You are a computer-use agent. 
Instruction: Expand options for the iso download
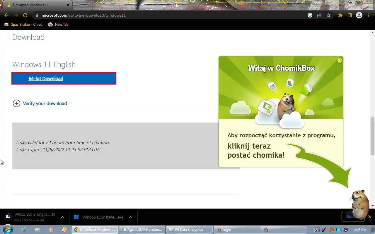coord(62,217)
